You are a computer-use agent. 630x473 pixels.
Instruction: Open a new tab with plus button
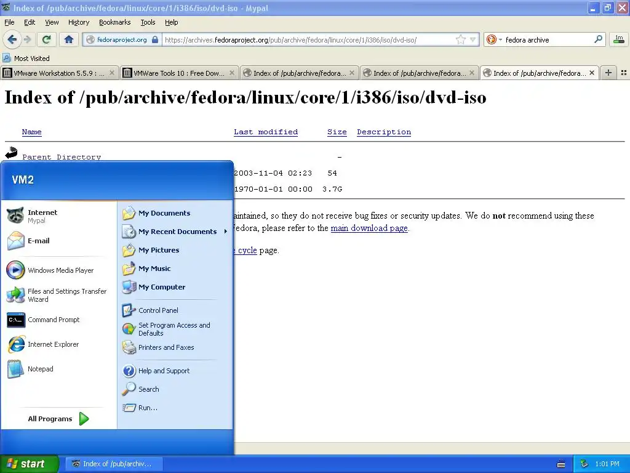tap(608, 73)
